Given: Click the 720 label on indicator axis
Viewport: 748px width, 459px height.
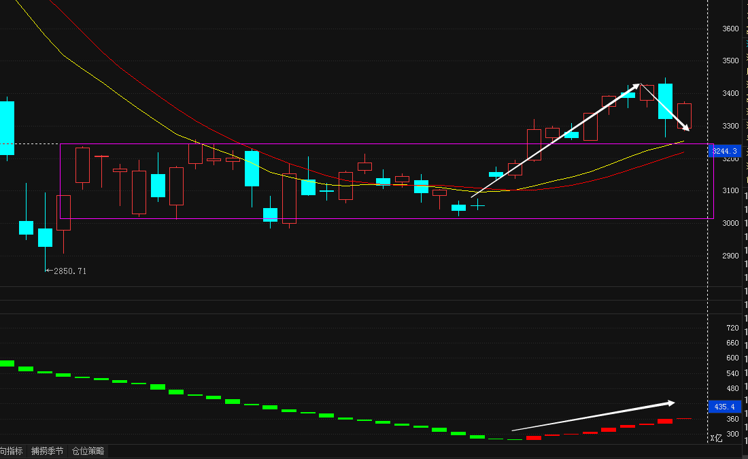Looking at the screenshot, I should click(732, 328).
